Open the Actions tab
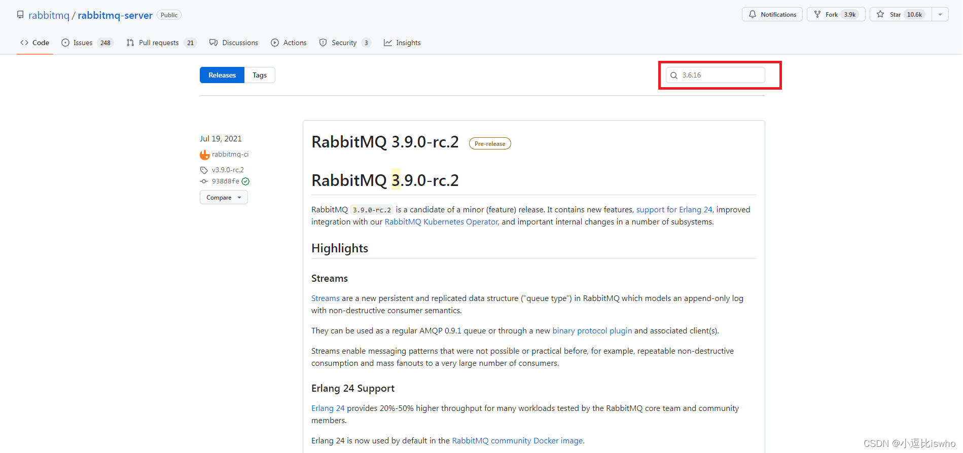The height and width of the screenshot is (453, 963). click(289, 43)
